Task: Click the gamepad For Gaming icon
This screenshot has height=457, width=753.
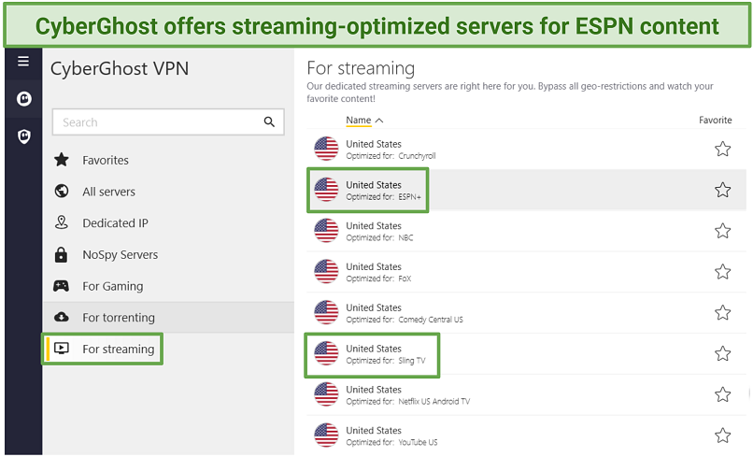Action: click(x=61, y=286)
